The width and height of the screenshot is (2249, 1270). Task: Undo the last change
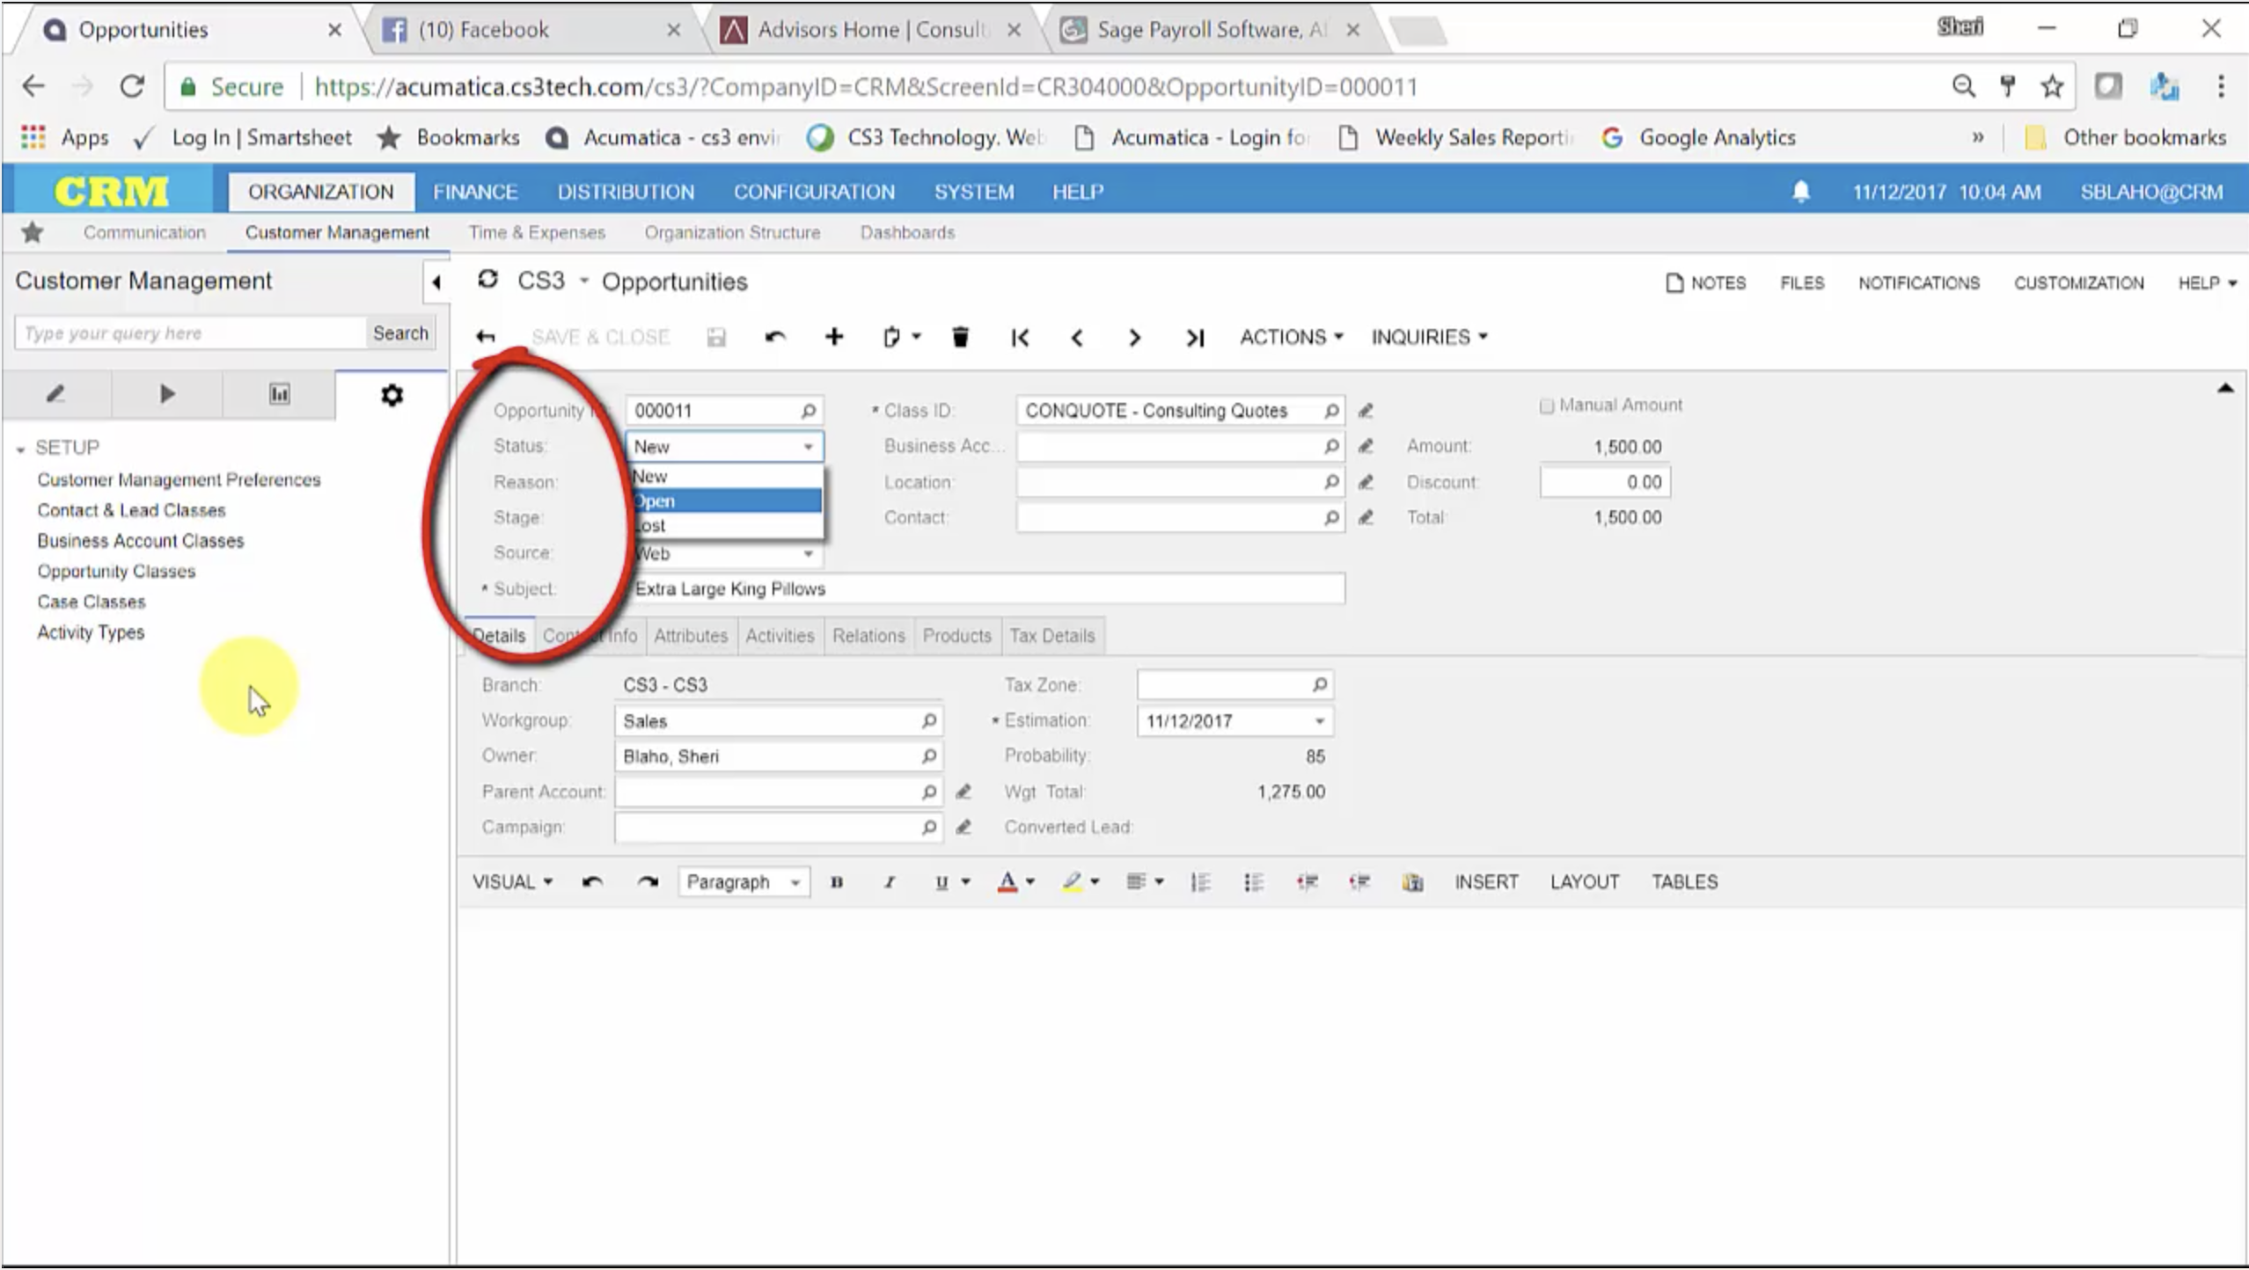[x=773, y=337]
